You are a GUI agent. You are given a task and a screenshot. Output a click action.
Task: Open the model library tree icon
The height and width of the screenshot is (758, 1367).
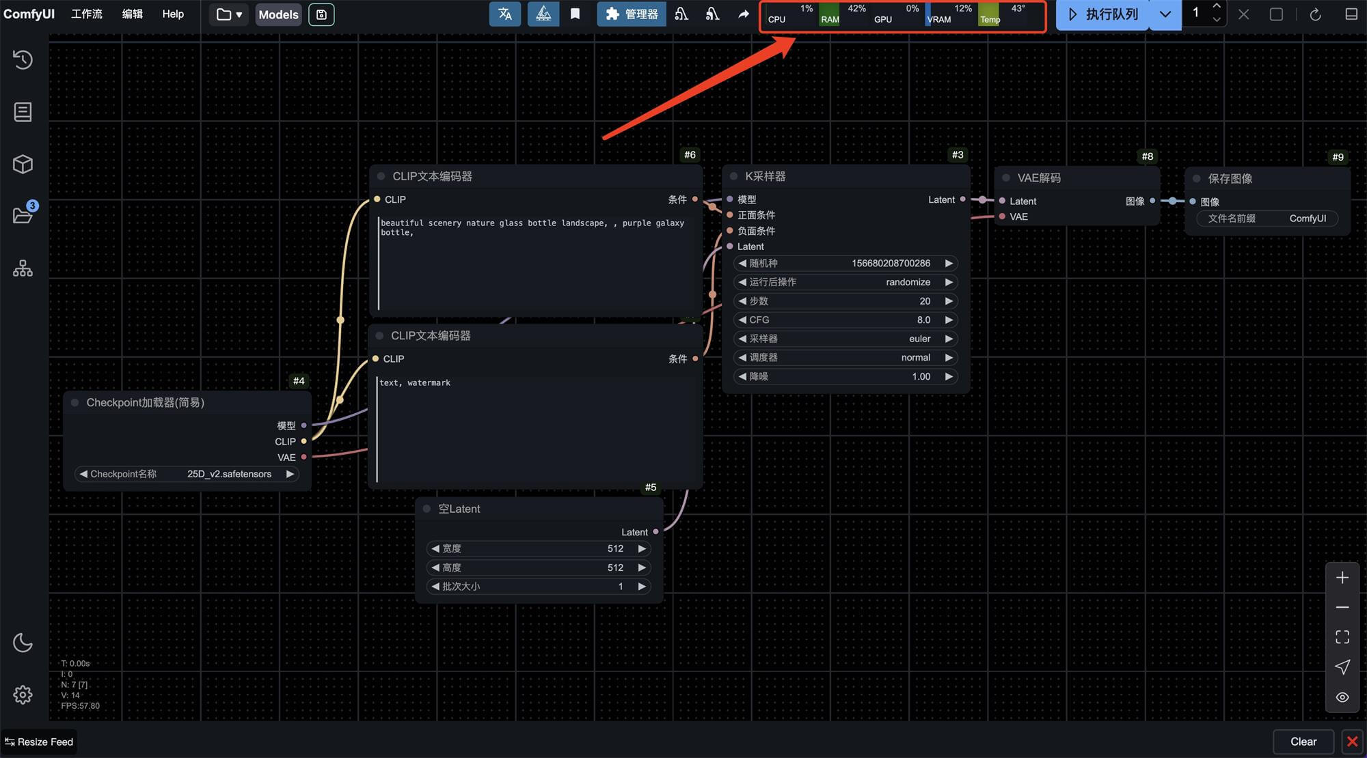tap(23, 268)
